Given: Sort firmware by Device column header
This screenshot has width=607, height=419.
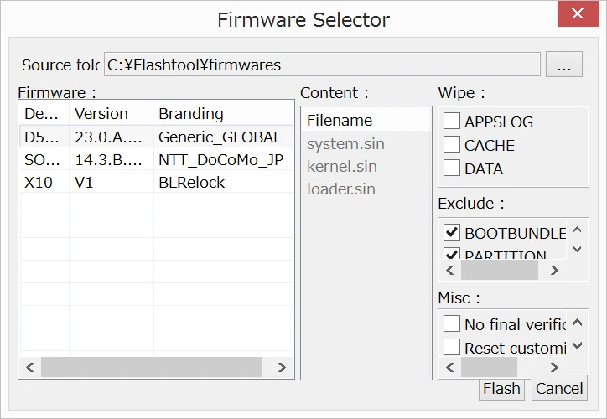Looking at the screenshot, I should tap(44, 114).
